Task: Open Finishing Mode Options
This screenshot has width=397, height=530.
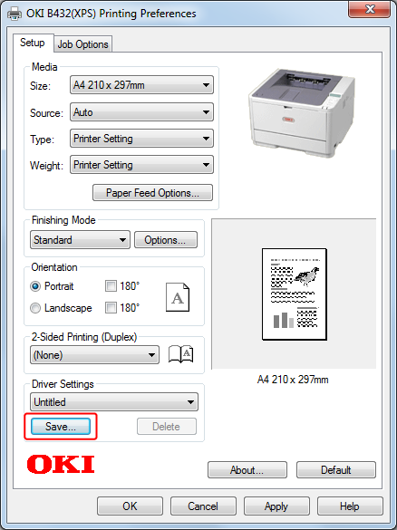Action: click(x=166, y=240)
